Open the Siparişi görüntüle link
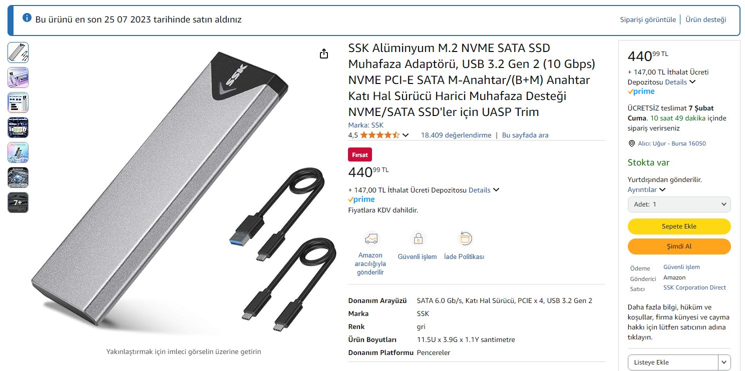 tap(648, 20)
